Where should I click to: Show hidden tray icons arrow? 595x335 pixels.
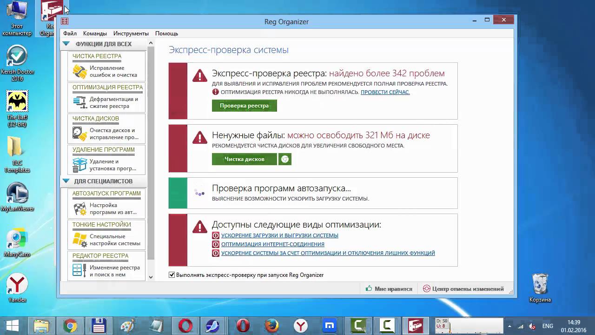click(509, 326)
